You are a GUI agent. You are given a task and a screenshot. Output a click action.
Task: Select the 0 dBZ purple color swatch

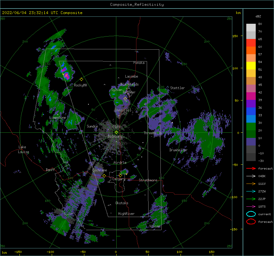251,142
